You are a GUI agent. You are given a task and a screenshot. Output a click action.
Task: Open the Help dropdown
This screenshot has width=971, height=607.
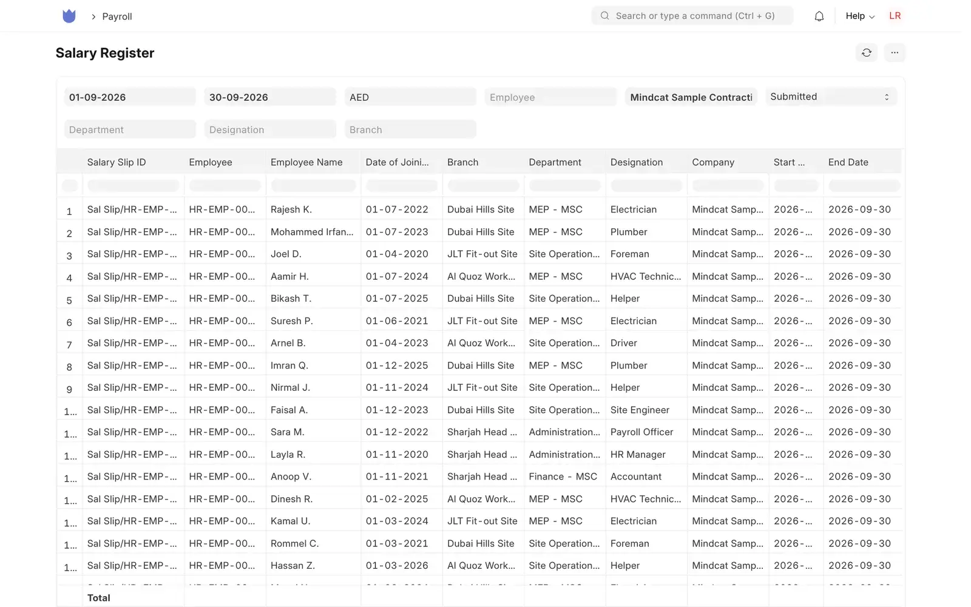pos(860,16)
